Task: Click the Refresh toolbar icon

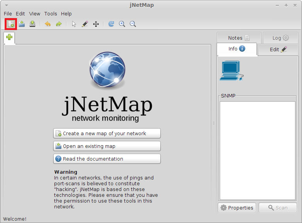Action: pyautogui.click(x=111, y=24)
